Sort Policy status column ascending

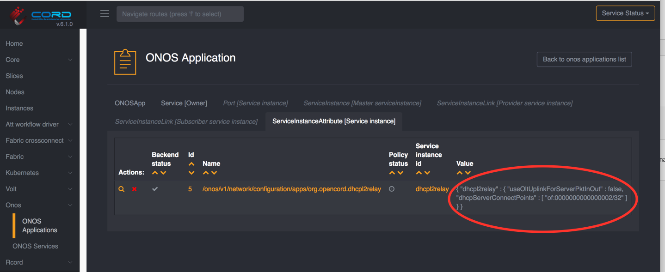coord(392,173)
